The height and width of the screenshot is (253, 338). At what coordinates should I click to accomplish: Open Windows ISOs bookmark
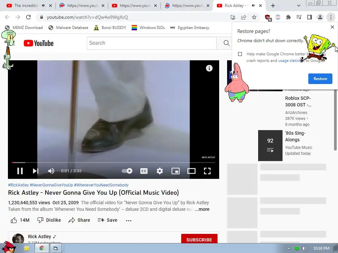click(148, 28)
